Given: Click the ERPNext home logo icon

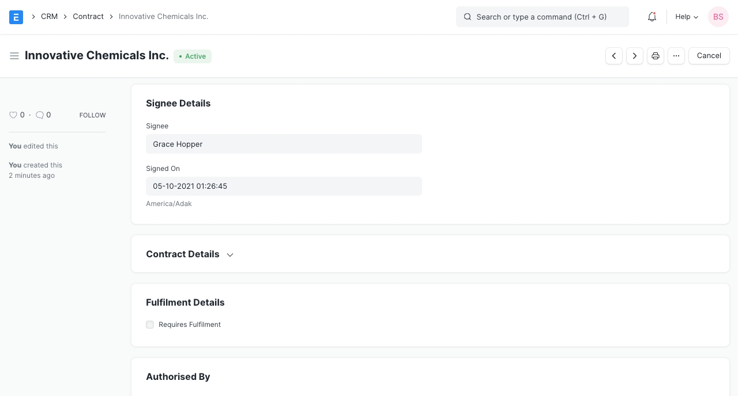Looking at the screenshot, I should [16, 17].
